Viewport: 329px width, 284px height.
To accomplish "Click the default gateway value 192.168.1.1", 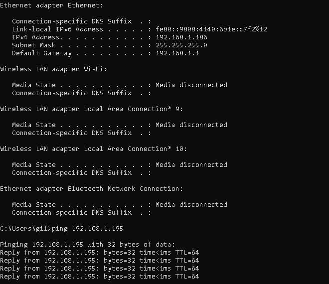I will click(x=177, y=53).
